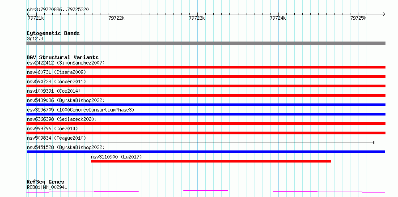Click the nsv5451528 (ByrskaBishop2022) label
The width and height of the screenshot is (398, 197).
[66, 147]
